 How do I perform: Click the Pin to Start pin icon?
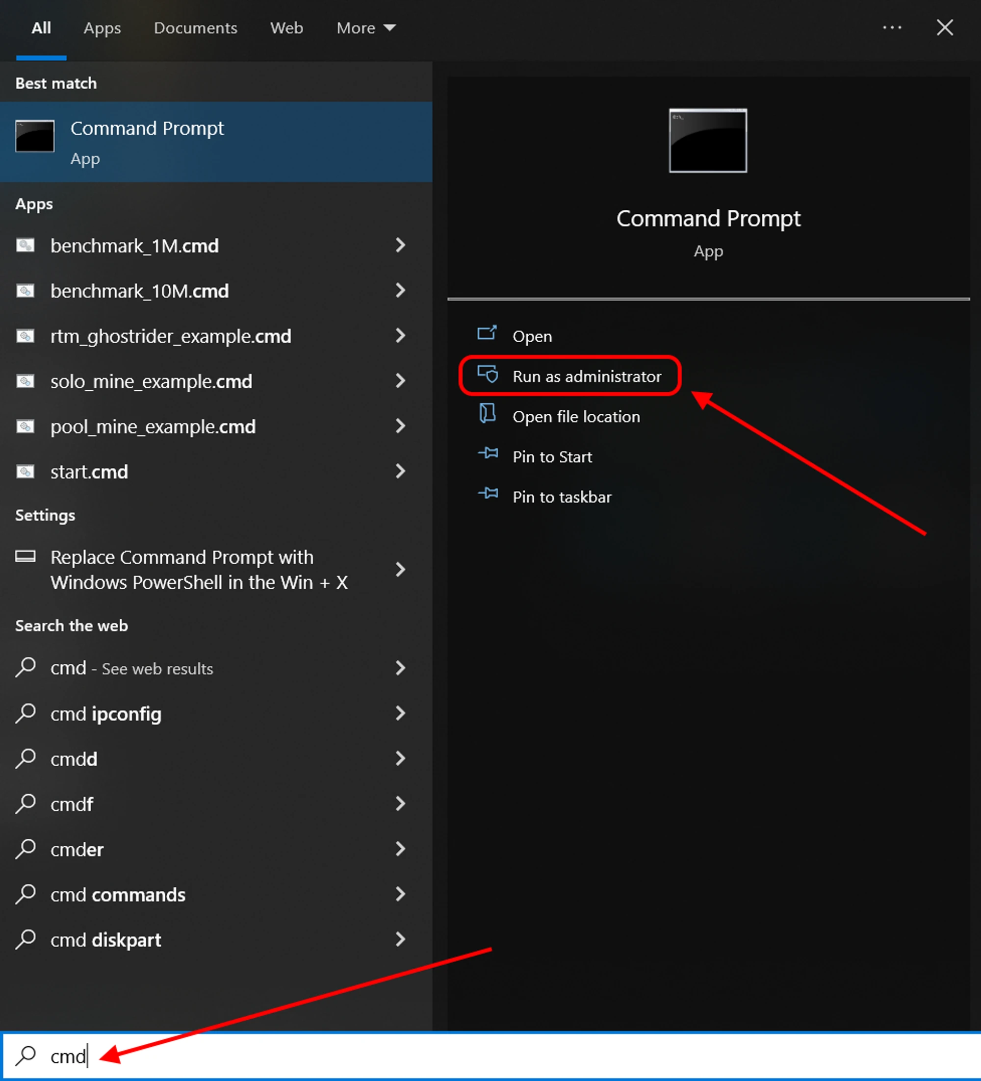[488, 454]
